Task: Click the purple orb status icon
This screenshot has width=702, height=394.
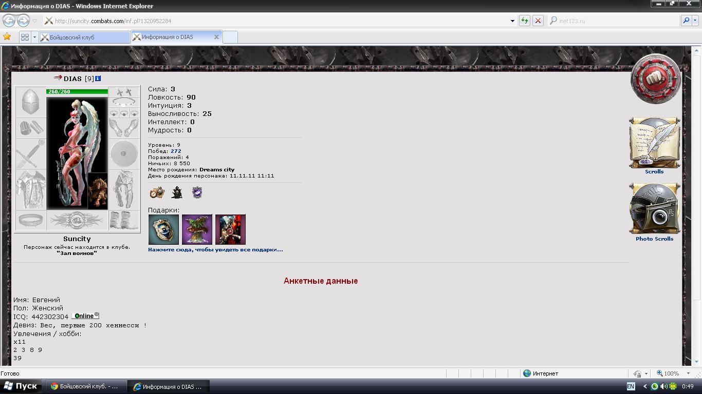Action: (197, 192)
